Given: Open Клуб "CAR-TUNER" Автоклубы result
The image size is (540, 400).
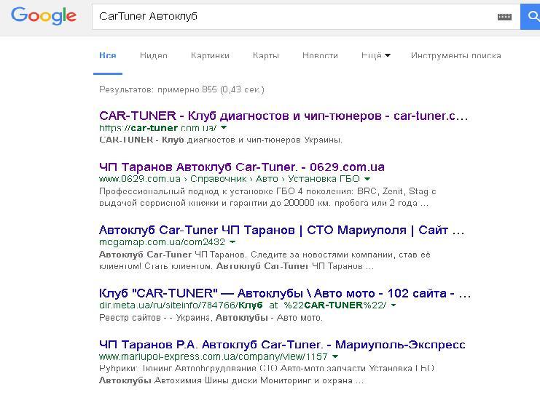Looking at the screenshot, I should 284,293.
